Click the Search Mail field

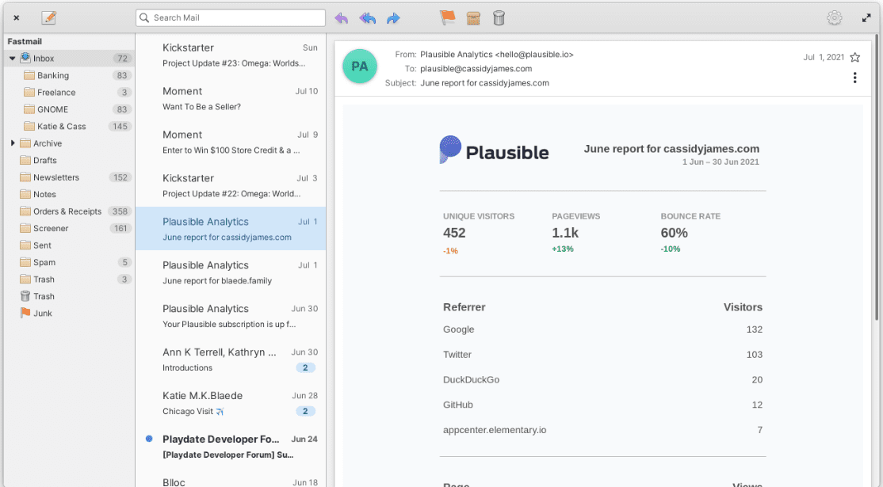click(231, 18)
